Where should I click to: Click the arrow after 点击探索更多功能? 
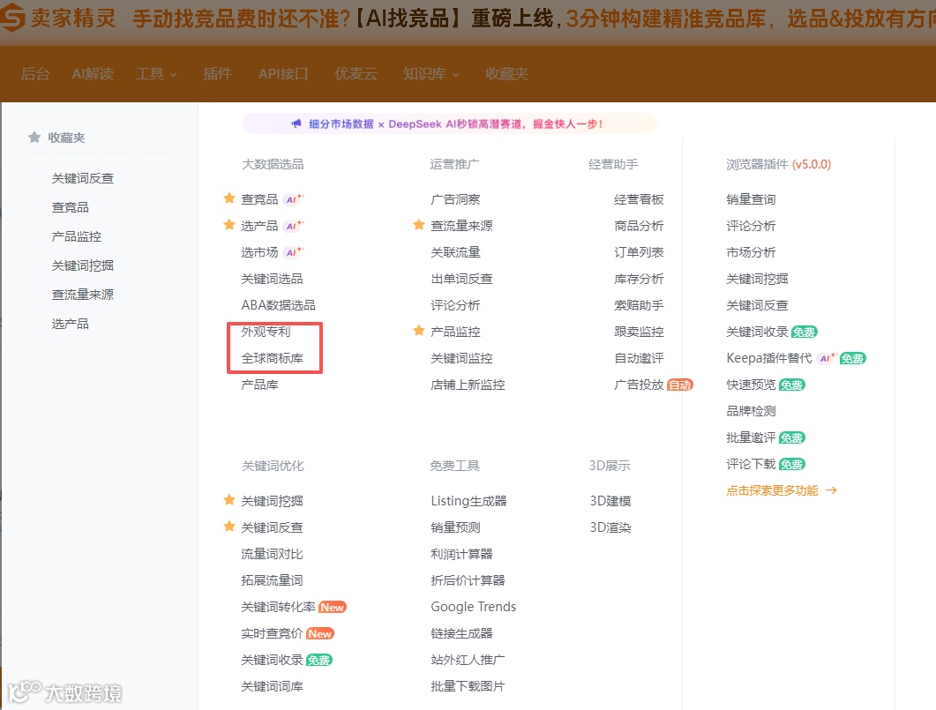[x=832, y=490]
